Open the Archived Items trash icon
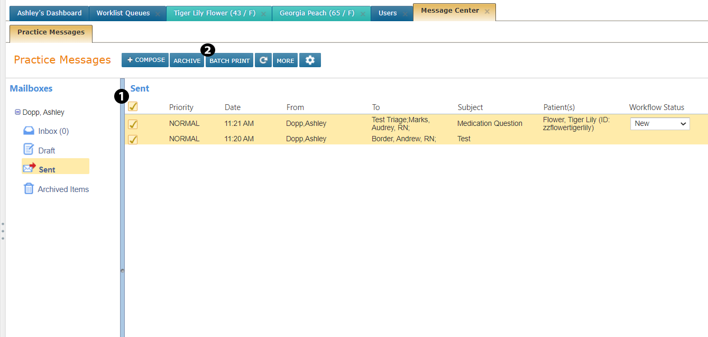The width and height of the screenshot is (708, 337). click(x=29, y=188)
